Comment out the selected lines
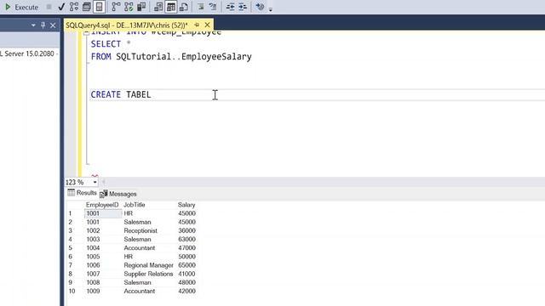The image size is (545, 306). pos(201,7)
